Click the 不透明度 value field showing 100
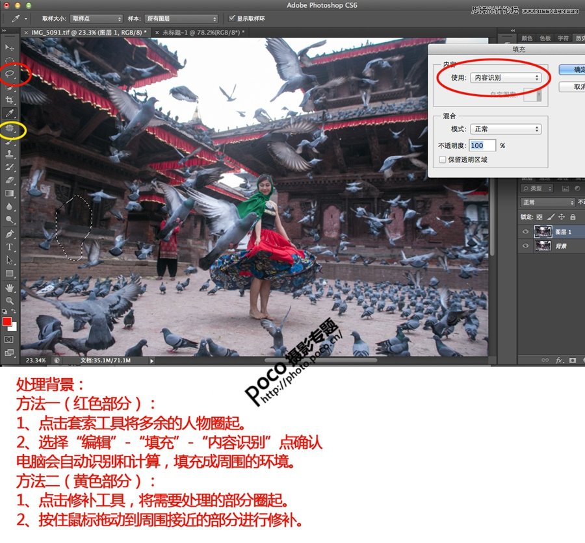Image resolution: width=585 pixels, height=543 pixels. point(483,145)
